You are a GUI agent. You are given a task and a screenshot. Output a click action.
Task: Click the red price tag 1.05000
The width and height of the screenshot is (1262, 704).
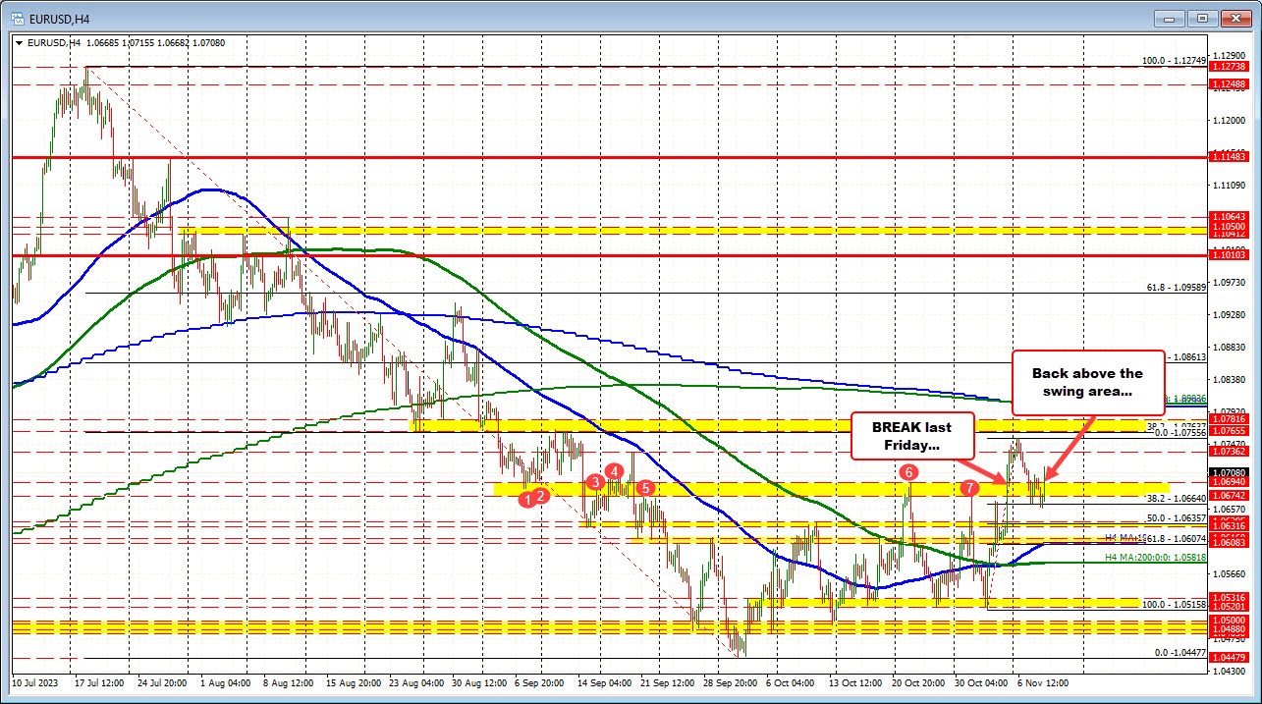(1229, 622)
